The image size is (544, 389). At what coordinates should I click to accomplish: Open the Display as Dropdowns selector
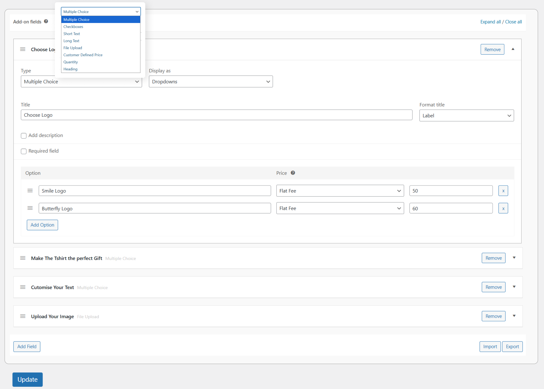[211, 82]
